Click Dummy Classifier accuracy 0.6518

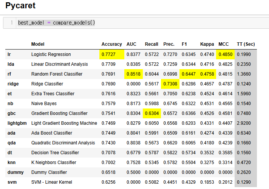pyautogui.click(x=108, y=172)
